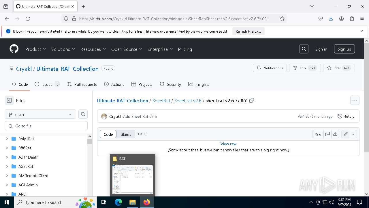Expand the Resources navigation menu

click(x=93, y=49)
